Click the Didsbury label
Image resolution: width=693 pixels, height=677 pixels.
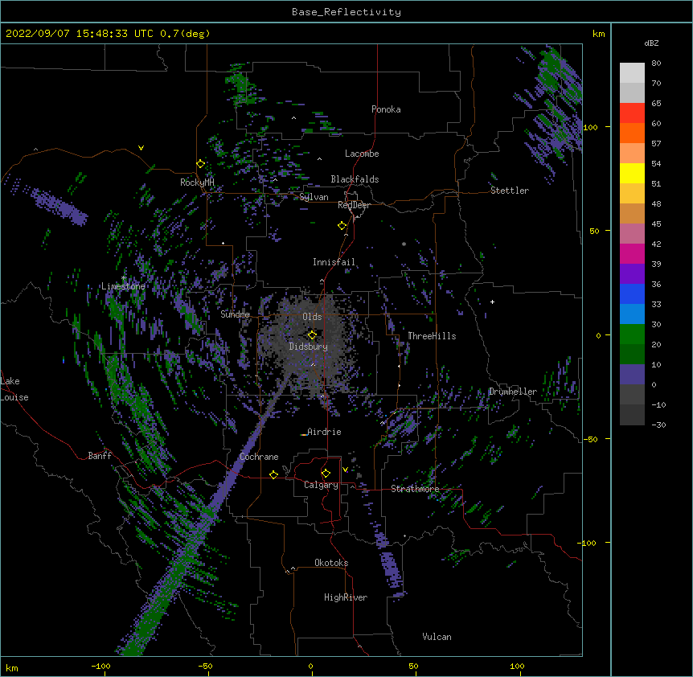[309, 347]
